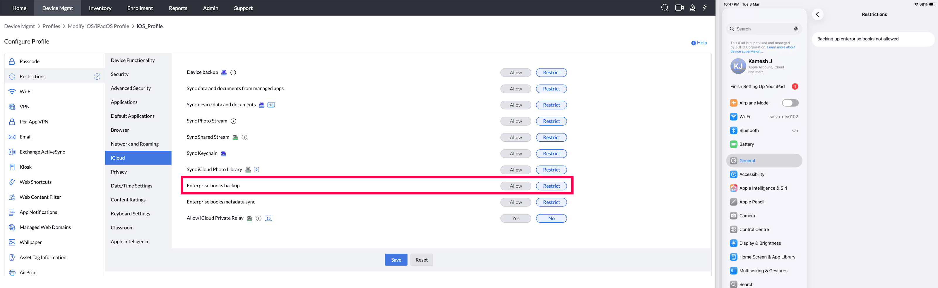Click the Help info icon
The width and height of the screenshot is (938, 288).
click(x=693, y=43)
